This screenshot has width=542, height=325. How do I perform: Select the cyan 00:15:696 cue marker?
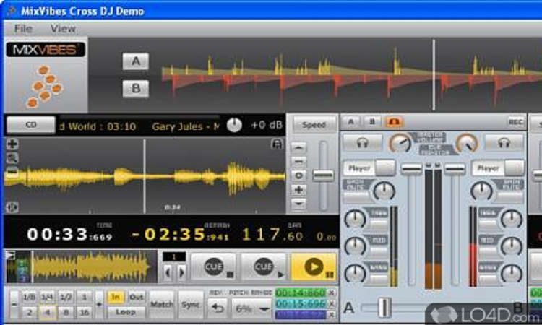point(301,303)
